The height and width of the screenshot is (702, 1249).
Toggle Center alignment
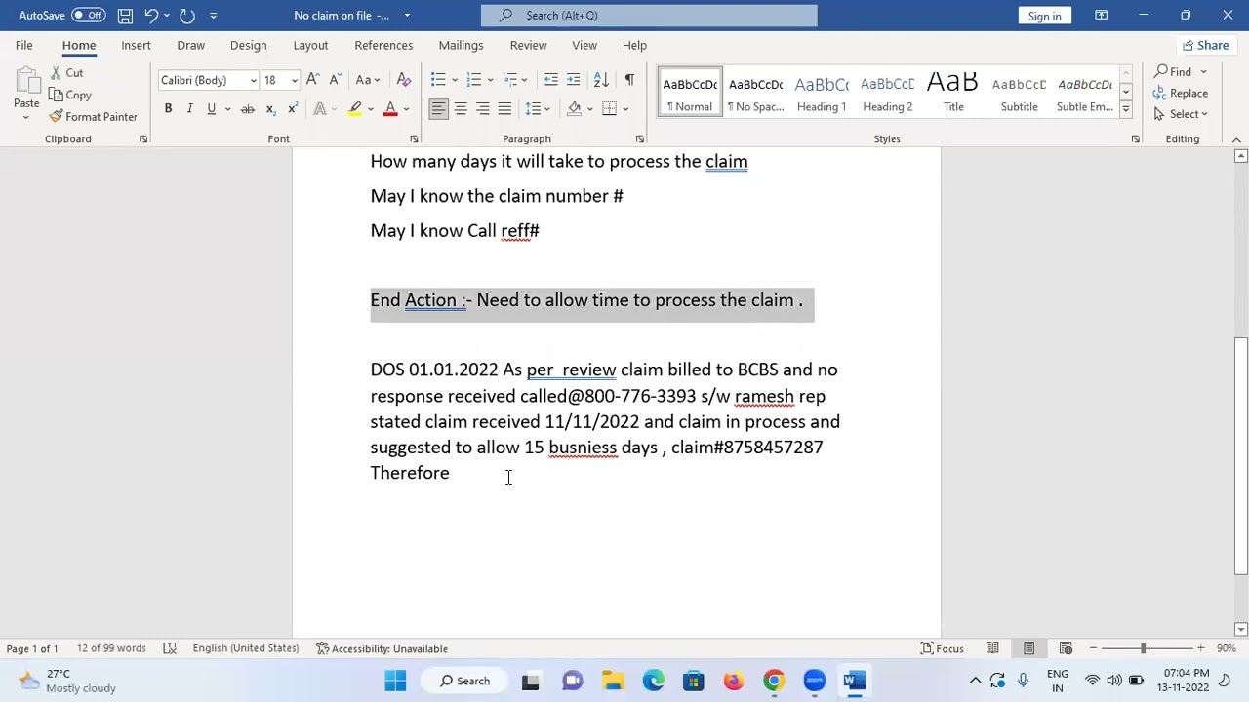(x=461, y=109)
